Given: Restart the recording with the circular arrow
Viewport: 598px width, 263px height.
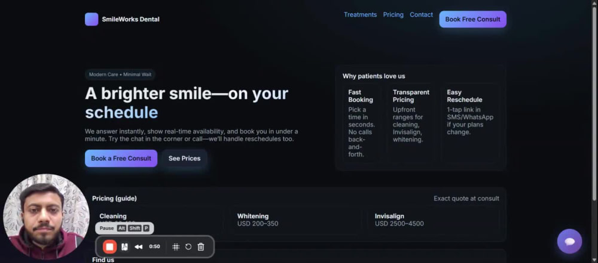Looking at the screenshot, I should pos(188,247).
